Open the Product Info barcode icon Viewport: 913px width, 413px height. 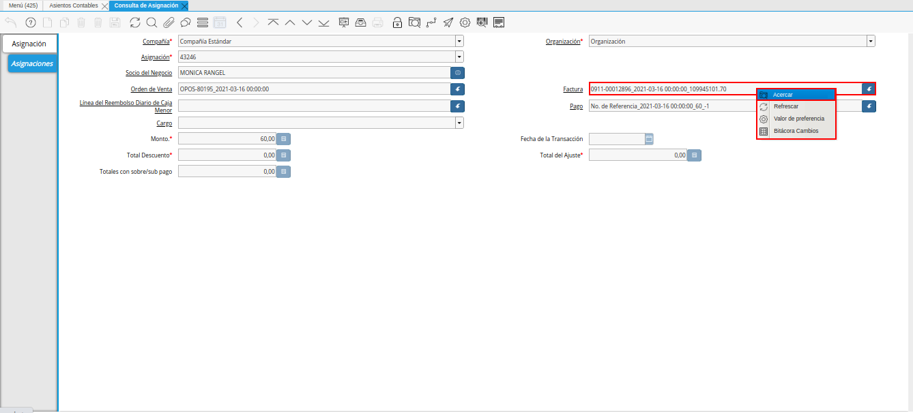click(482, 22)
